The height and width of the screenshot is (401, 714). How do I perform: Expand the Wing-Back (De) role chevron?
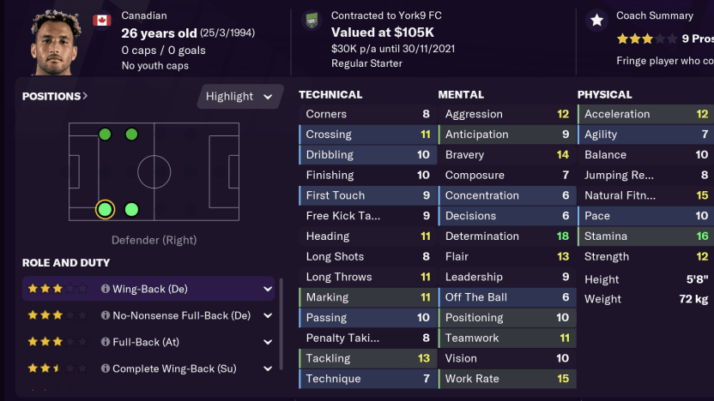click(x=268, y=290)
